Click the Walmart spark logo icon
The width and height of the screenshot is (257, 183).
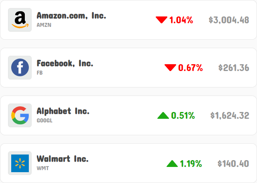(x=20, y=163)
